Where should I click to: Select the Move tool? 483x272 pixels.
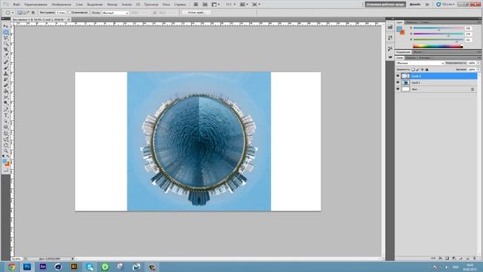6,26
